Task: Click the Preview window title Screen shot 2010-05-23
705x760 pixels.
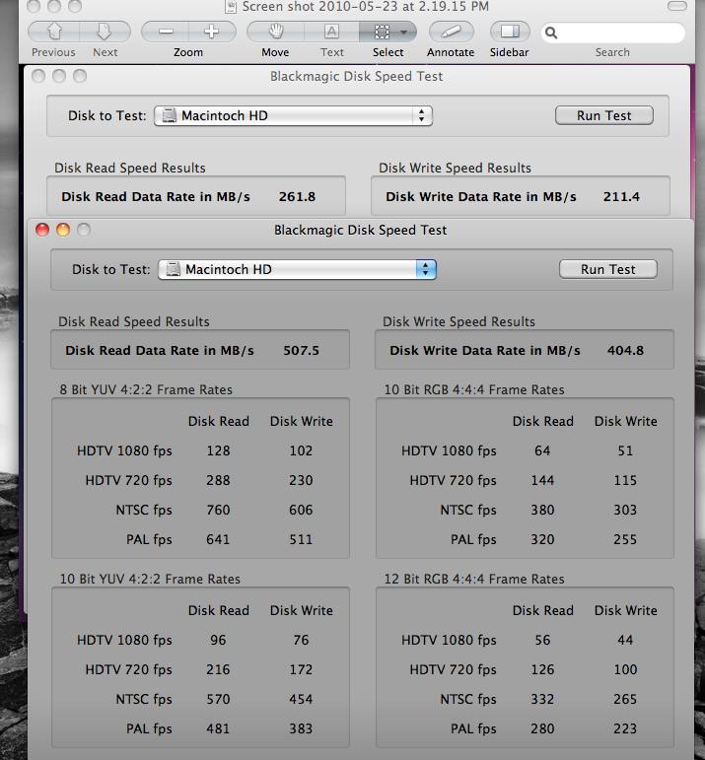Action: (366, 7)
